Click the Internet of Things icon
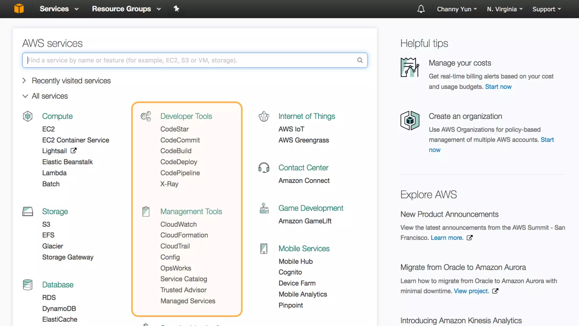Image resolution: width=579 pixels, height=326 pixels. pyautogui.click(x=264, y=116)
